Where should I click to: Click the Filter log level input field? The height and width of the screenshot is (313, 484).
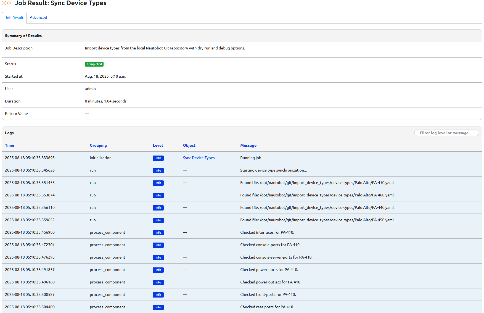point(446,133)
